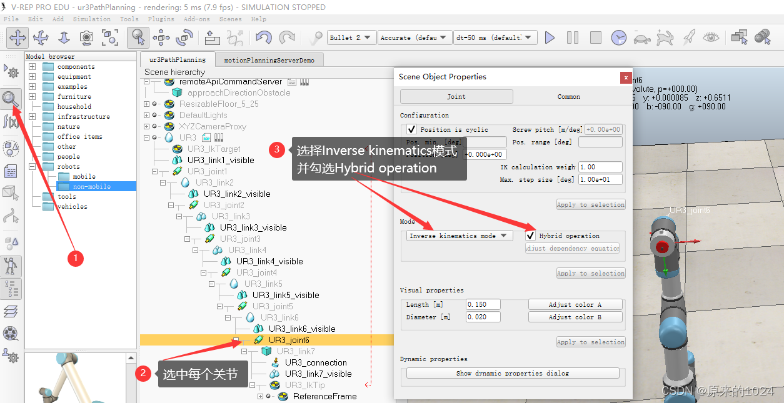784x403 pixels.
Task: Start the simulation with play button
Action: coord(550,37)
